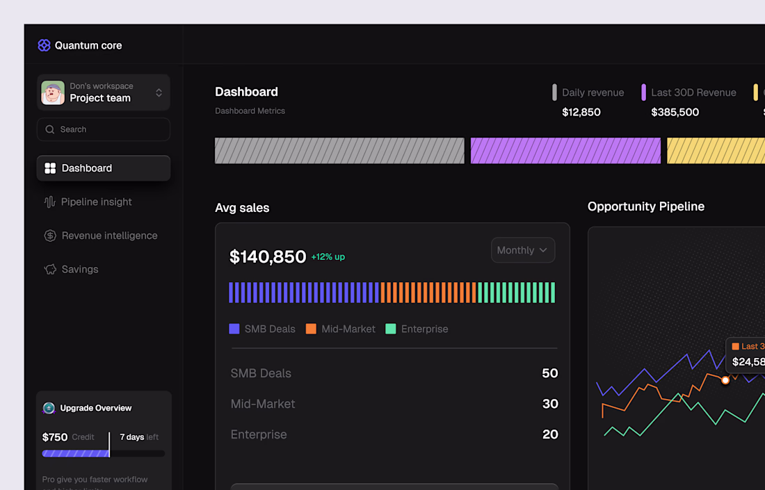This screenshot has width=765, height=490.
Task: Click the blue SMB Deals legend swatch
Action: (234, 329)
